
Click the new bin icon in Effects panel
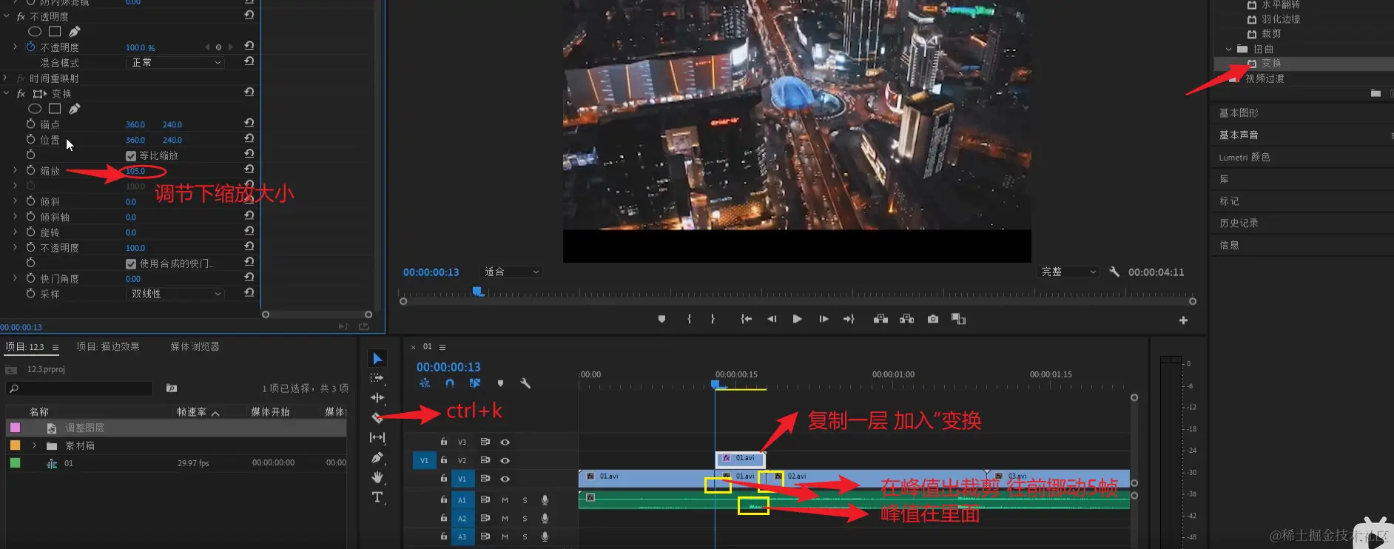[x=1376, y=93]
